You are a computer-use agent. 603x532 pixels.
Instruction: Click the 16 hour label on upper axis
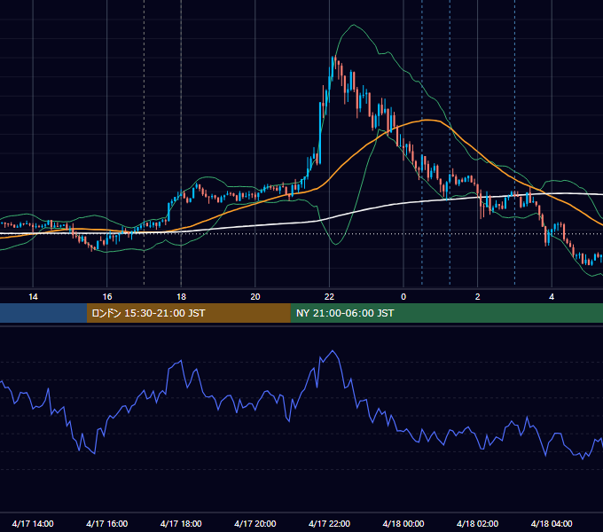107,297
